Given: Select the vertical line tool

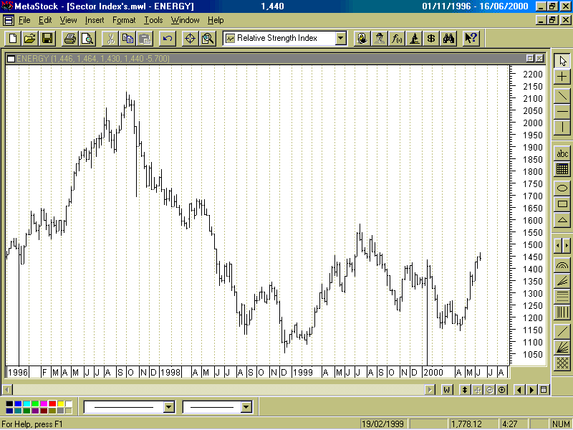Looking at the screenshot, I should 562,128.
